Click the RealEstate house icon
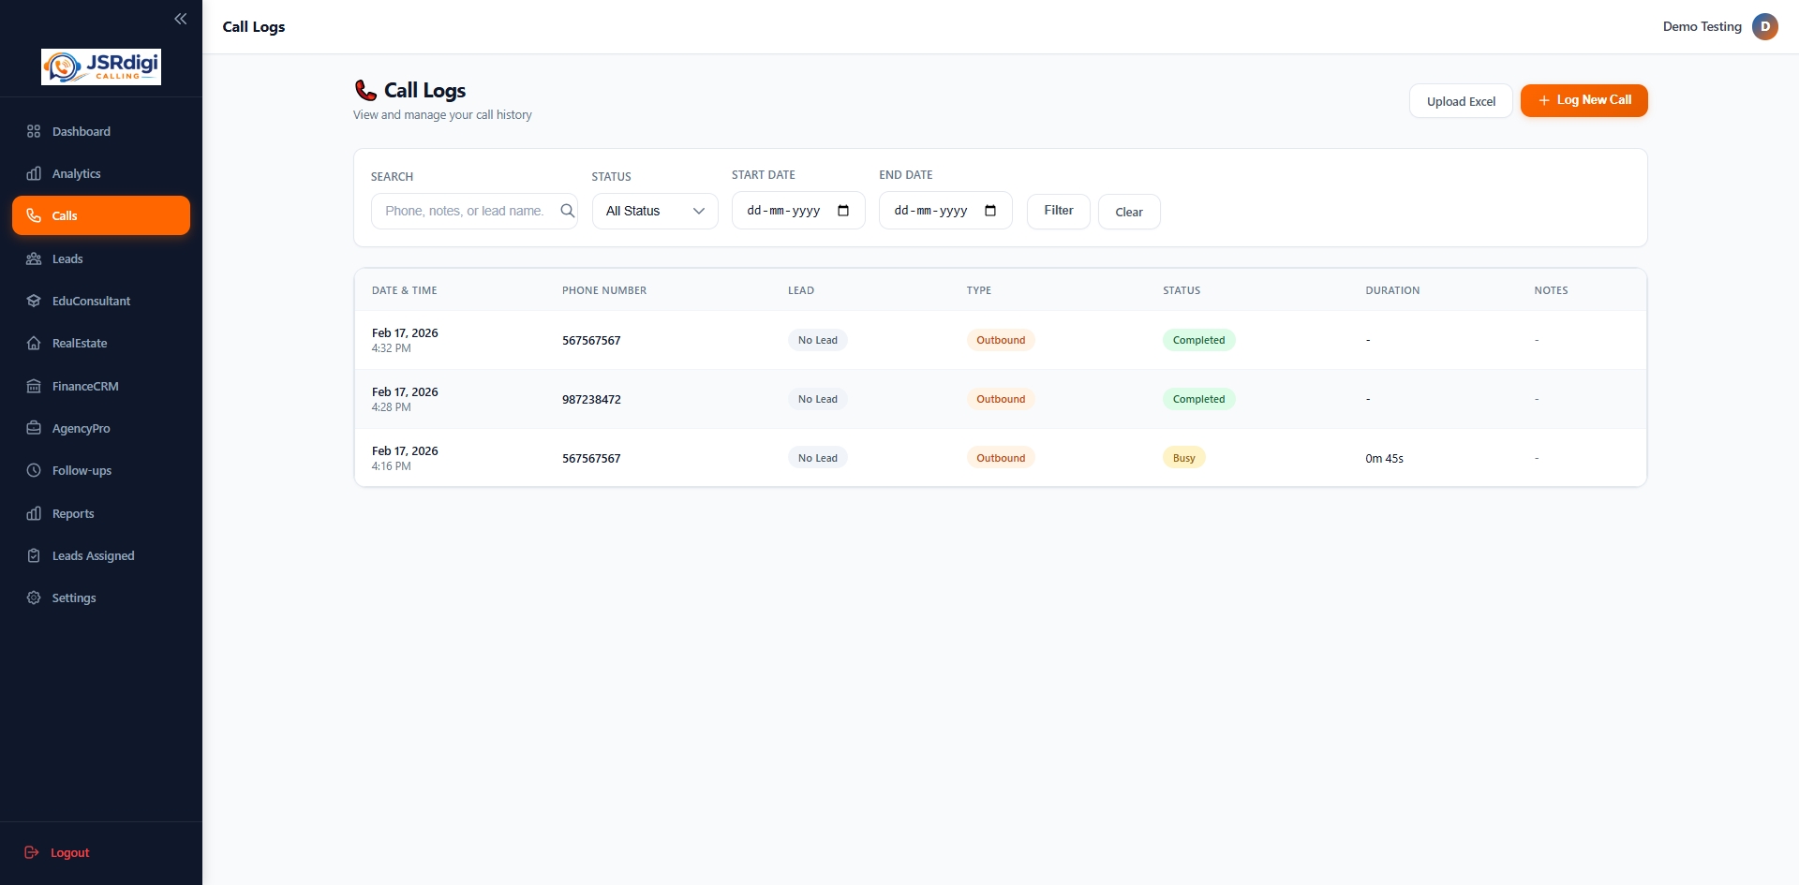Image resolution: width=1799 pixels, height=885 pixels. tap(34, 343)
